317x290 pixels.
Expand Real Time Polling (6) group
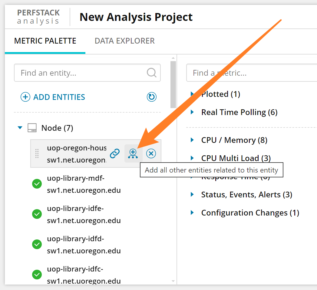coord(192,112)
